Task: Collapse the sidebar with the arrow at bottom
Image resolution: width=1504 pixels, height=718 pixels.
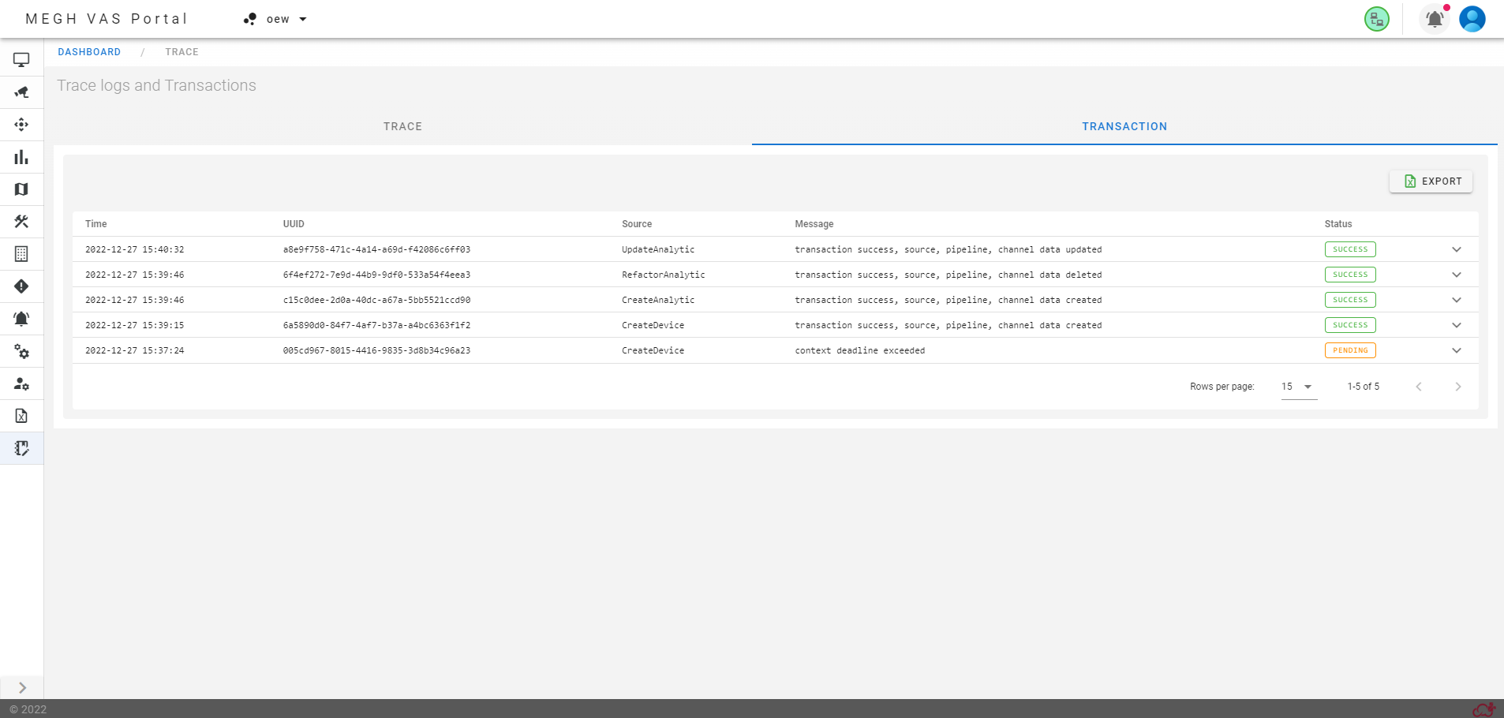Action: [21, 687]
